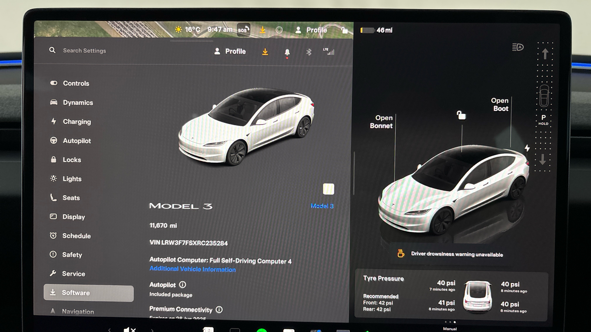Open Profile in the settings header
The width and height of the screenshot is (591, 332).
(230, 51)
